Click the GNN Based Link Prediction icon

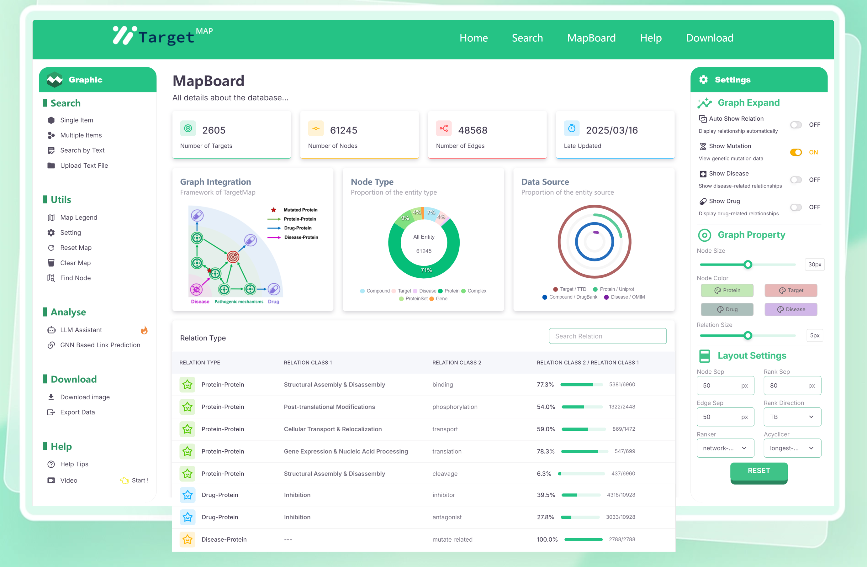click(51, 345)
